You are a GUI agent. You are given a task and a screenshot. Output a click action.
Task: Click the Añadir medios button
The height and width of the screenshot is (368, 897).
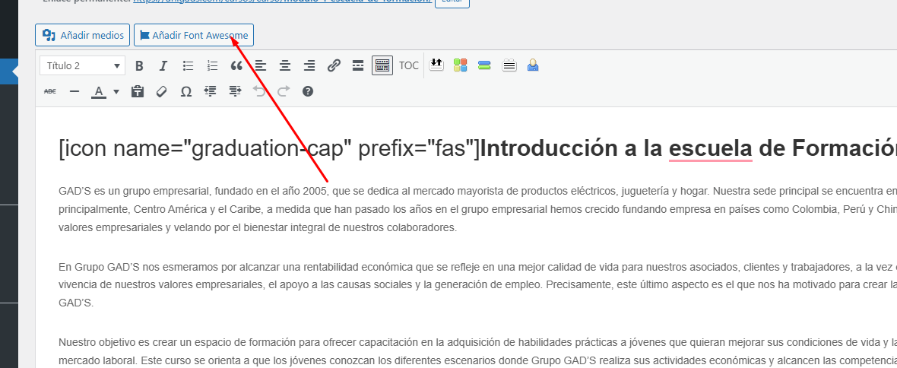click(82, 35)
